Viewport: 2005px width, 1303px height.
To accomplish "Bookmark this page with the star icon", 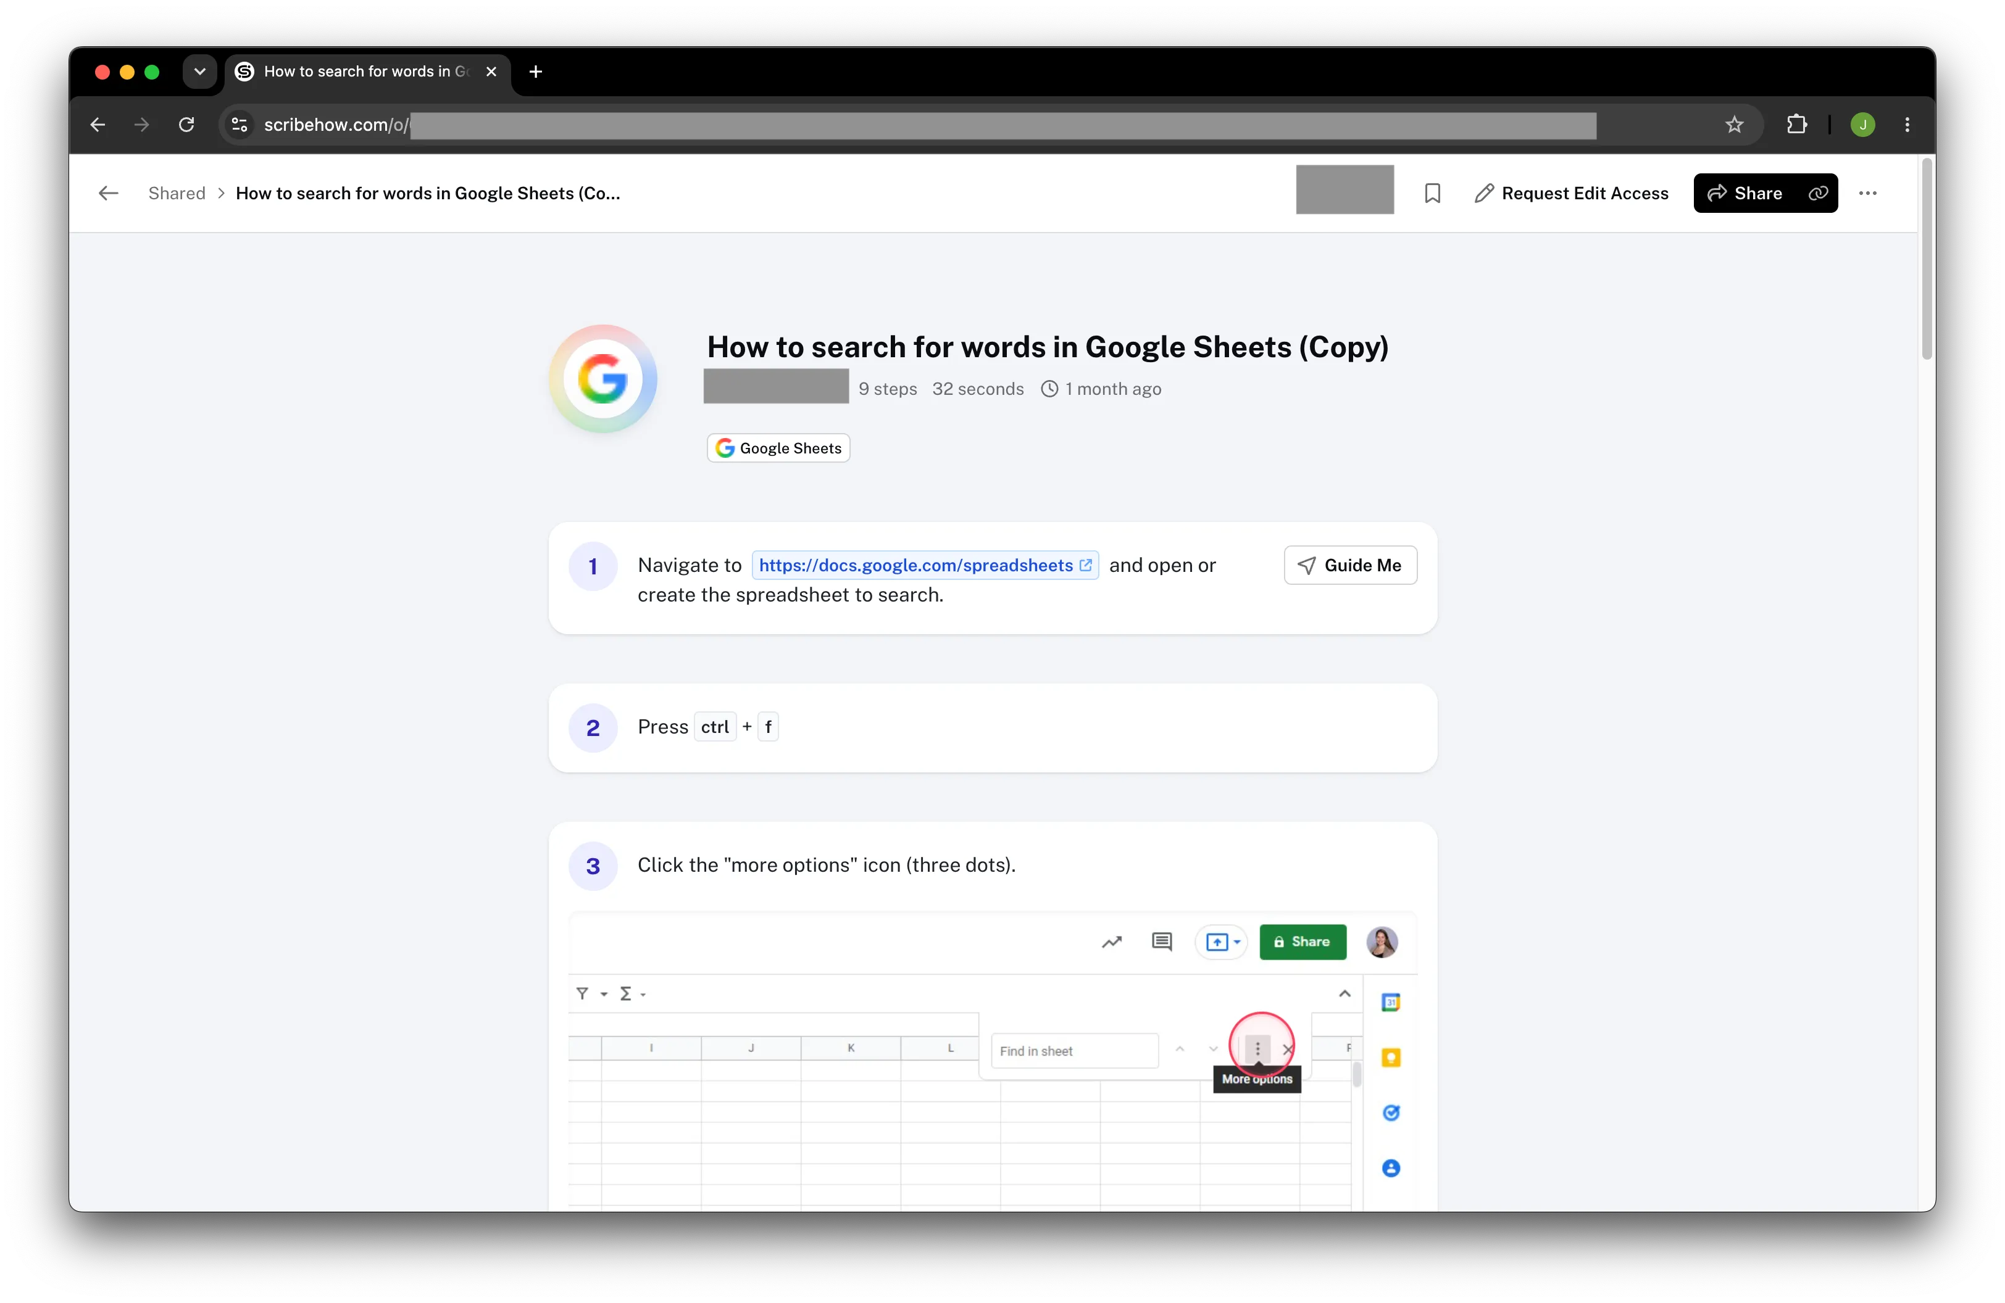I will pyautogui.click(x=1734, y=125).
